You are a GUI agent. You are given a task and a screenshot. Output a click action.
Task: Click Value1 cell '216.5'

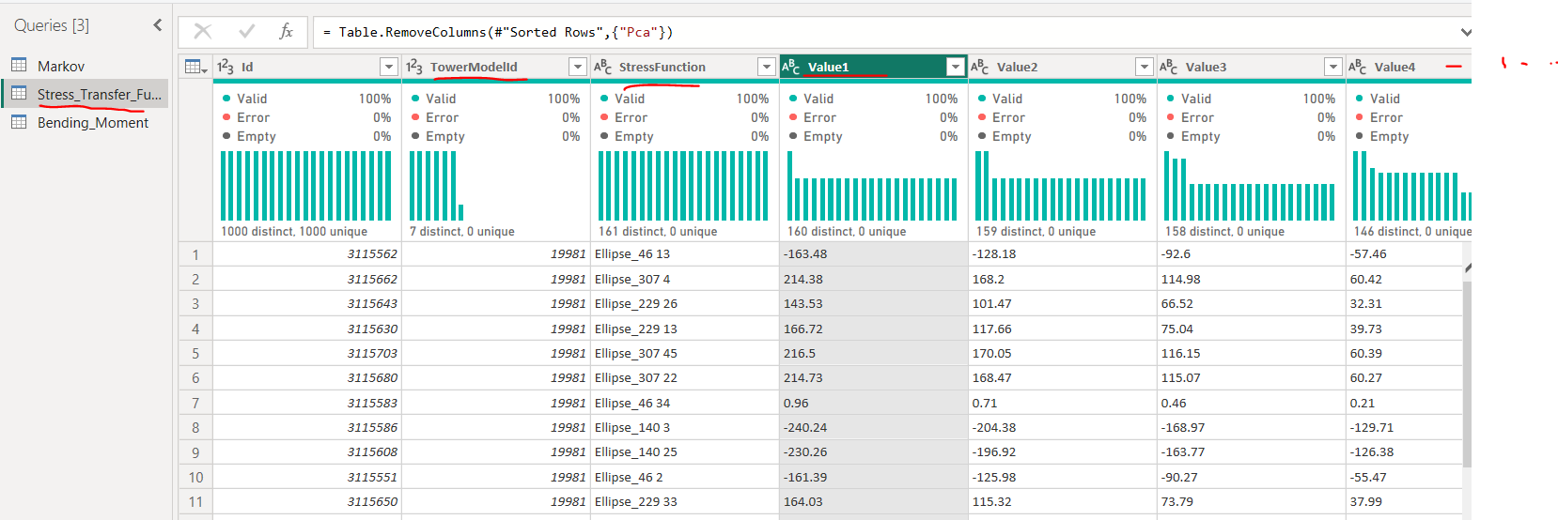(x=874, y=354)
